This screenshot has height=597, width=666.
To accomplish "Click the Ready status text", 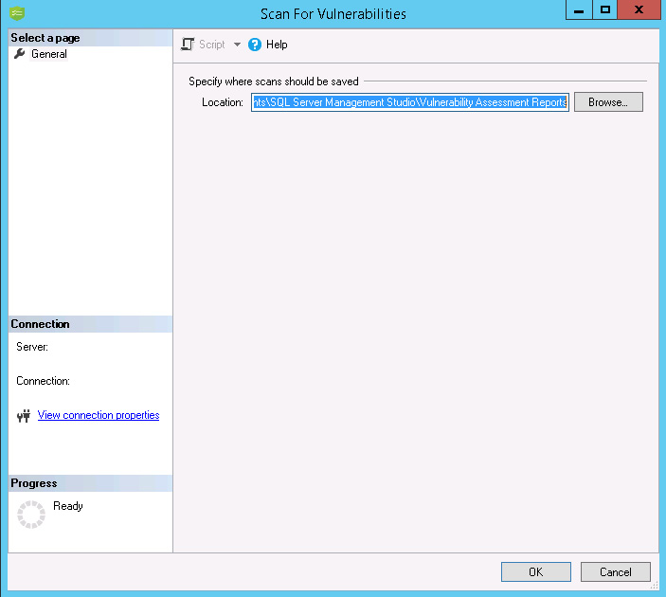I will pyautogui.click(x=68, y=506).
